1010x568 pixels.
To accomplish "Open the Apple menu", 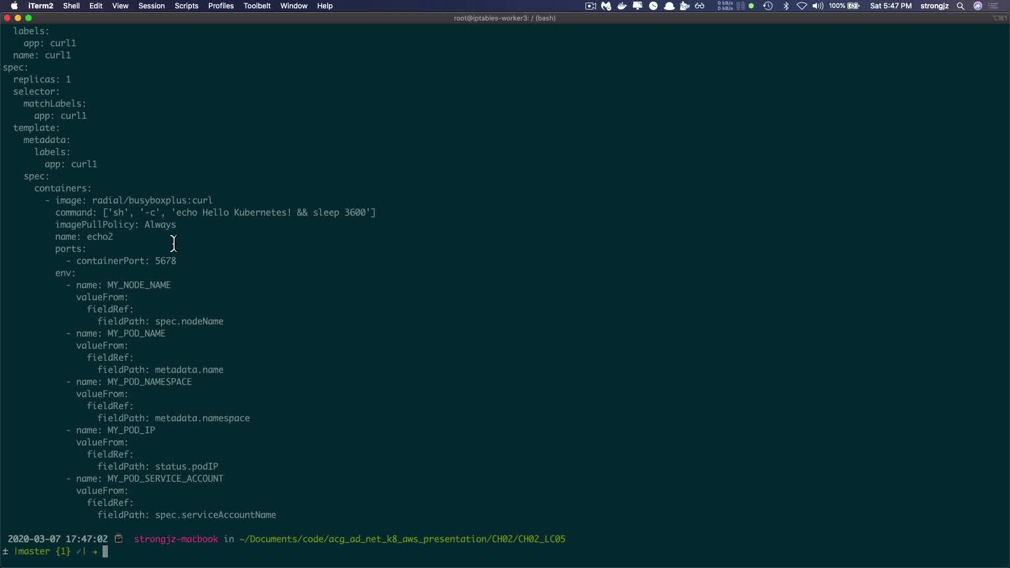I will pyautogui.click(x=14, y=6).
